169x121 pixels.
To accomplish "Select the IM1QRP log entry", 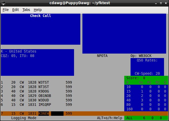I will [44, 105].
